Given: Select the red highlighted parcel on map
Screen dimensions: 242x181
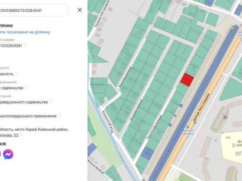Looking at the screenshot, I should click(187, 80).
